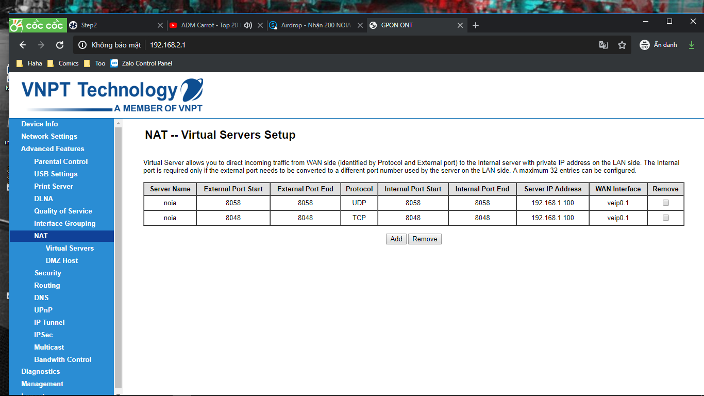Close the Airdrop NOIA tab
The width and height of the screenshot is (704, 396).
(x=360, y=25)
